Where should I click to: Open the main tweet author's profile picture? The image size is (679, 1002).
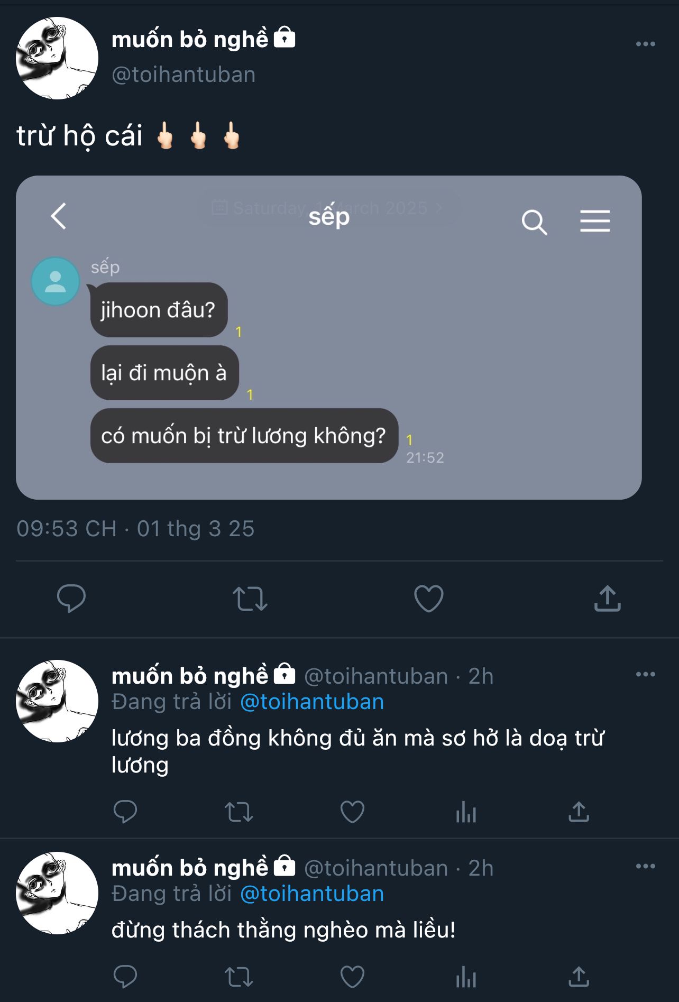click(57, 58)
